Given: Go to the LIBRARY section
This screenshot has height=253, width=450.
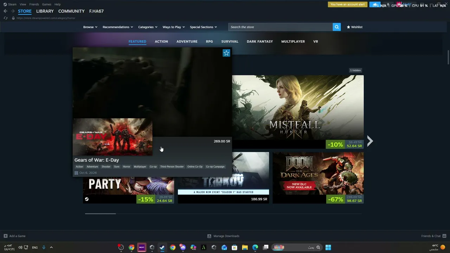Looking at the screenshot, I should pyautogui.click(x=45, y=11).
